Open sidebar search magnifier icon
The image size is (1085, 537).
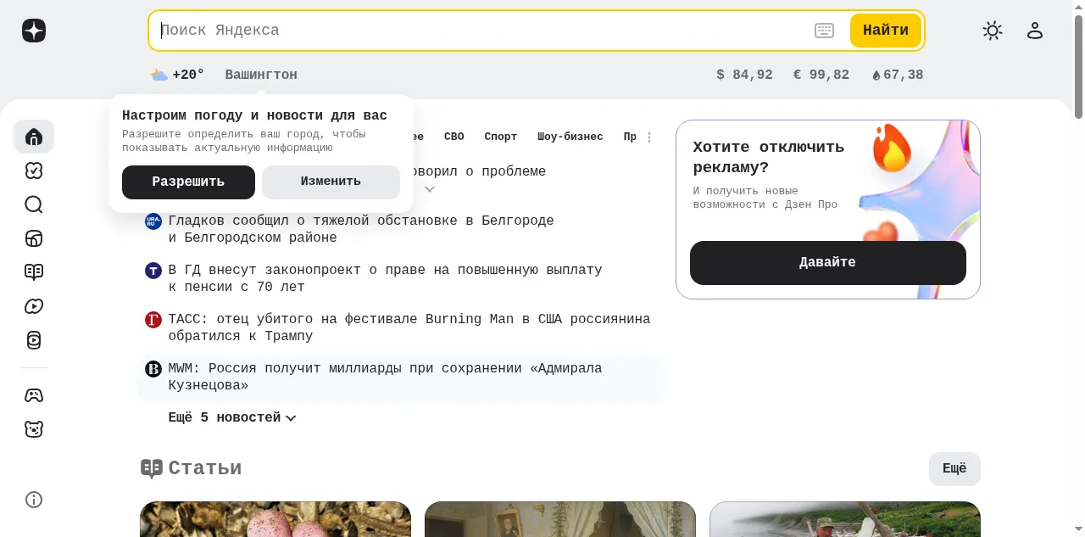(34, 204)
